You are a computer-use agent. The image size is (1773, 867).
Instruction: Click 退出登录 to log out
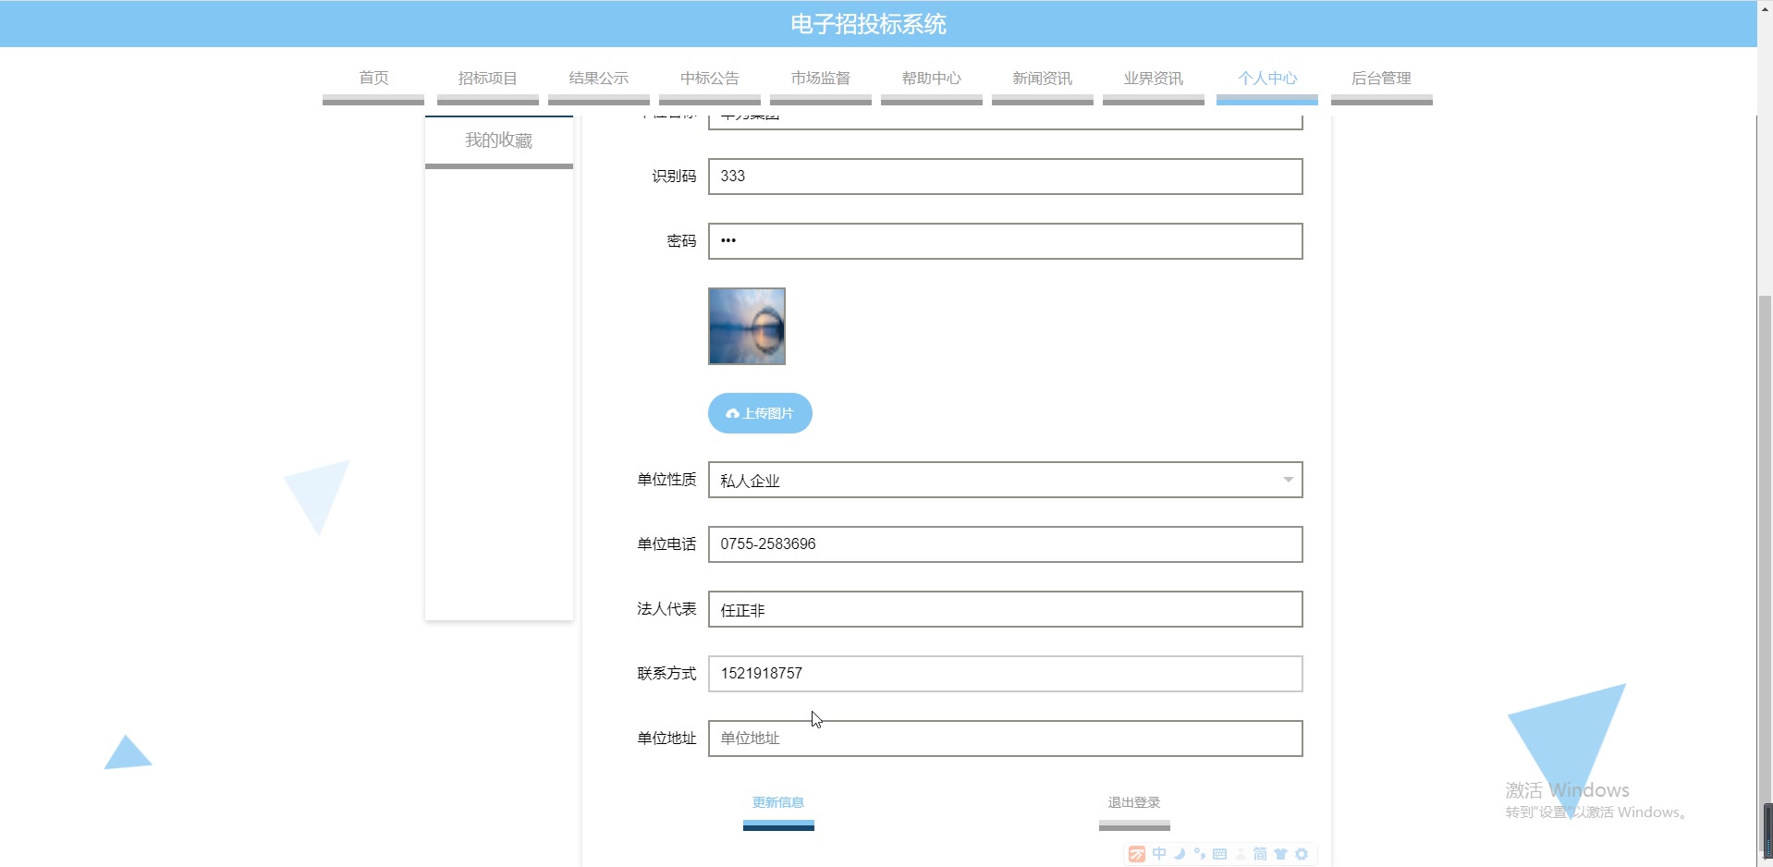click(1133, 802)
